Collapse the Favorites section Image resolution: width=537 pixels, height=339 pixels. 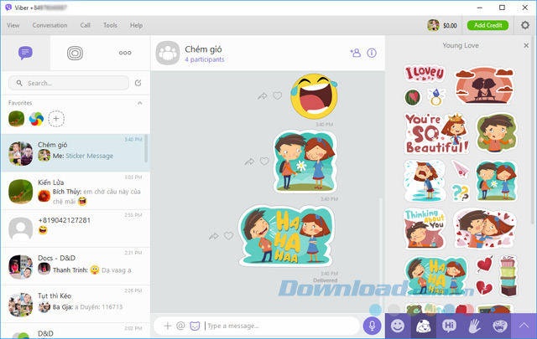pyautogui.click(x=140, y=103)
